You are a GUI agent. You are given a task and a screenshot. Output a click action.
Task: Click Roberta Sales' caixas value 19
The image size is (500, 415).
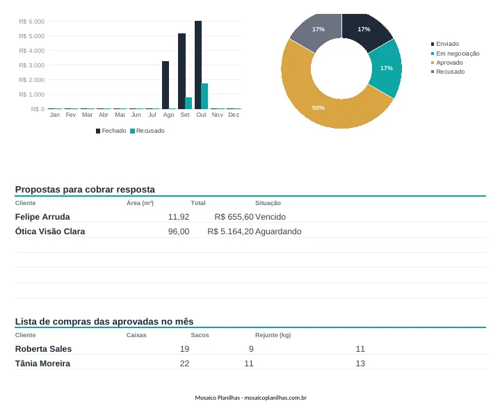click(184, 349)
